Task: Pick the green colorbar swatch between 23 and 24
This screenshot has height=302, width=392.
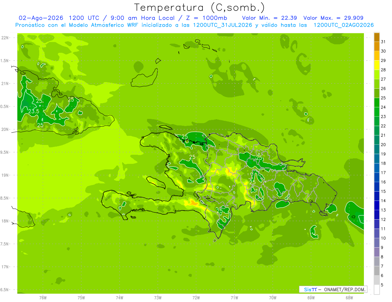Action: click(x=377, y=112)
